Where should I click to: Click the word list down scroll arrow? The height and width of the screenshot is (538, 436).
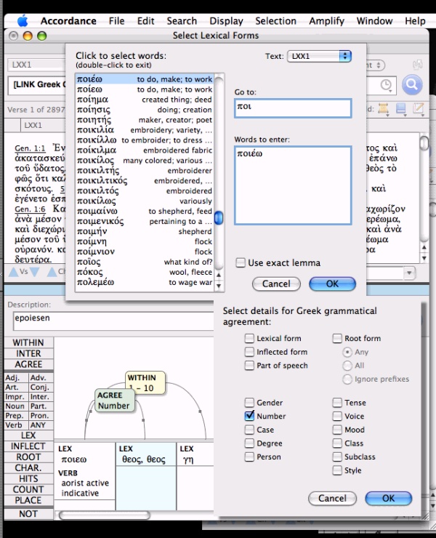(219, 286)
